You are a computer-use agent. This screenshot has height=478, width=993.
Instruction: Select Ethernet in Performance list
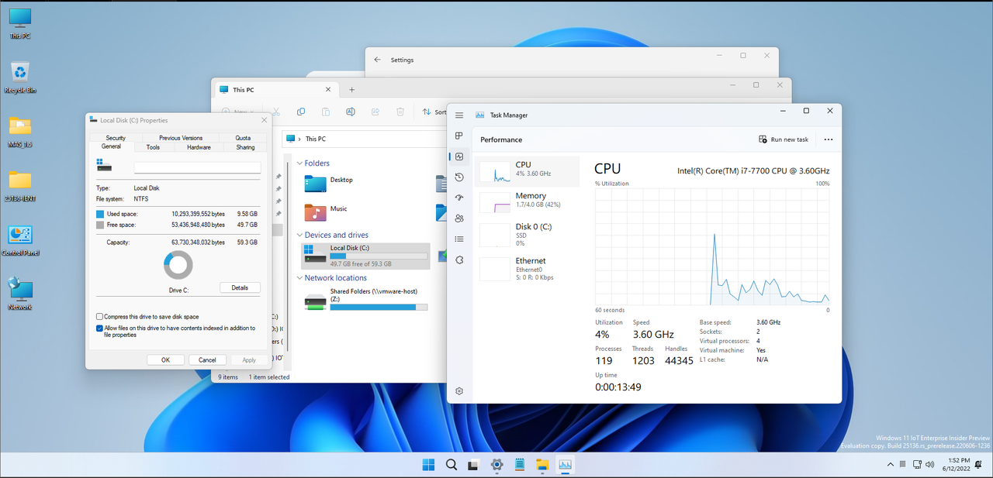(x=527, y=268)
